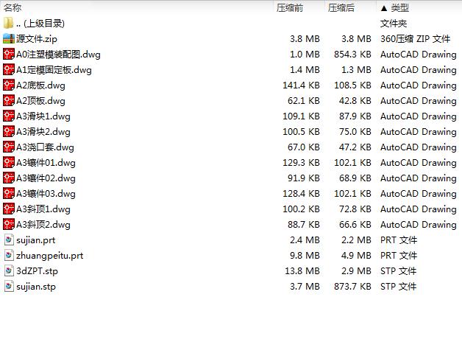
Task: Click the AutoCAD icon for A3斜顶2.dwg
Action: (9, 224)
